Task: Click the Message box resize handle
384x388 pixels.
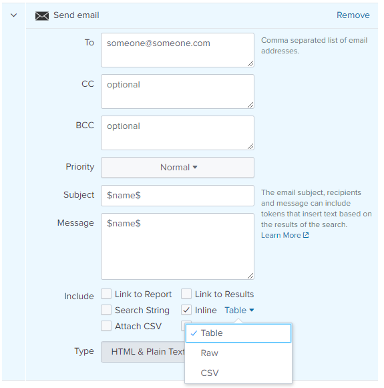Action: 250,276
